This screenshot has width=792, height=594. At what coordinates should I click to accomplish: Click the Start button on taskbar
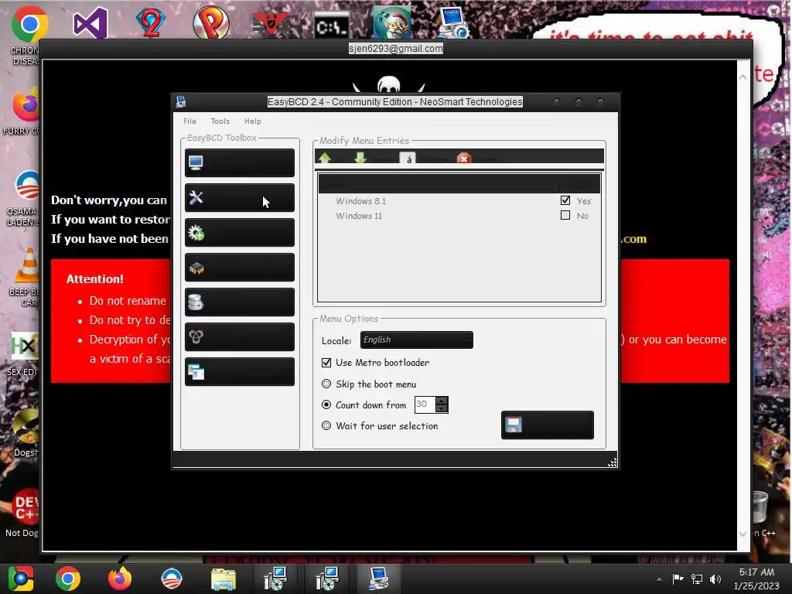21,579
